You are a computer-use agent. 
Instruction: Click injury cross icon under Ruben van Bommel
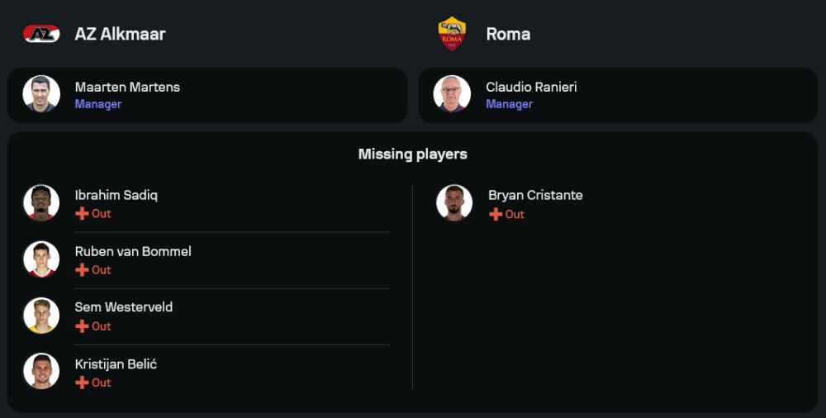(82, 270)
